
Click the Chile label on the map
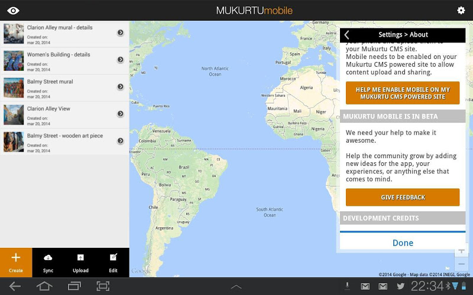point(153,208)
